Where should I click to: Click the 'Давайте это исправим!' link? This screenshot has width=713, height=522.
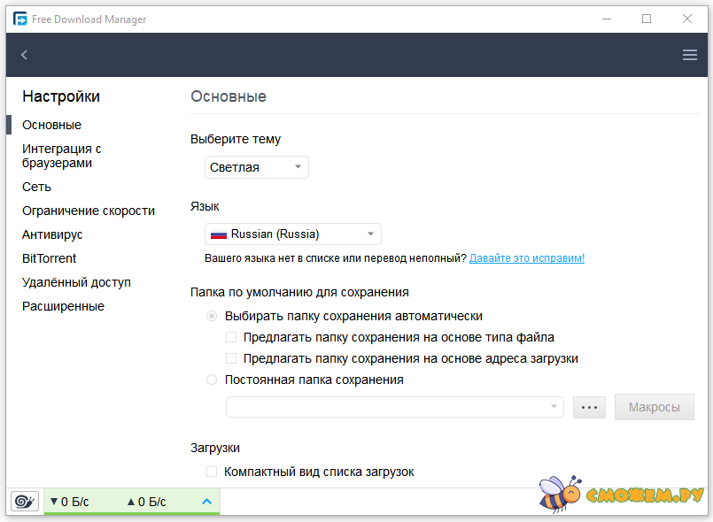click(x=527, y=258)
